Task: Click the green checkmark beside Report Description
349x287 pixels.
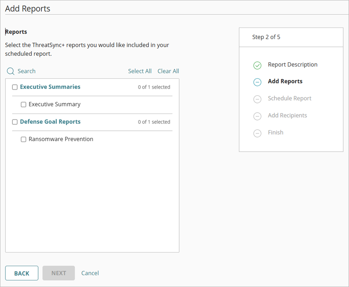Action: click(x=257, y=65)
